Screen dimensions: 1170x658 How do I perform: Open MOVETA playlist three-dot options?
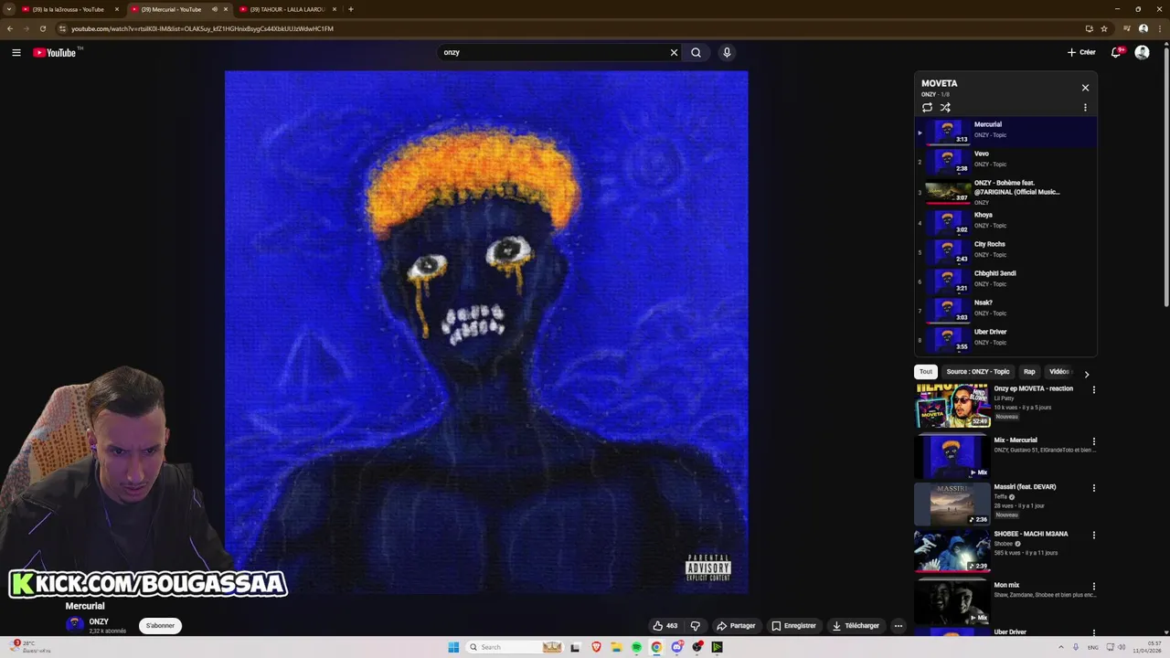1085,108
